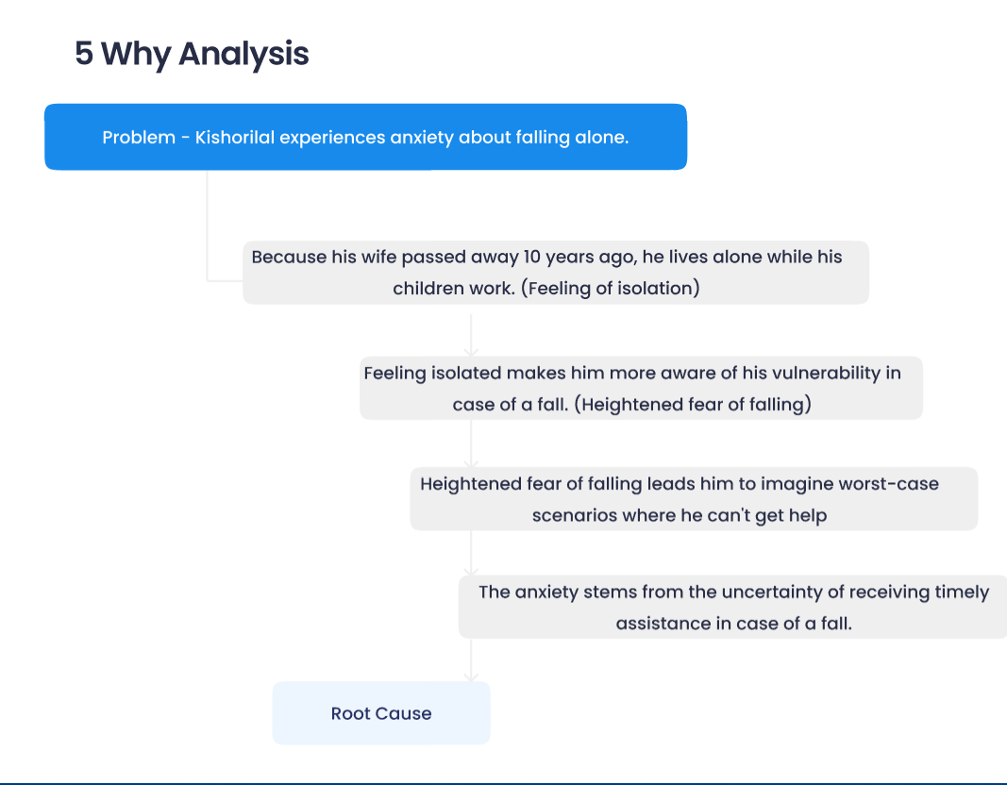Select the Root Cause box

(381, 713)
